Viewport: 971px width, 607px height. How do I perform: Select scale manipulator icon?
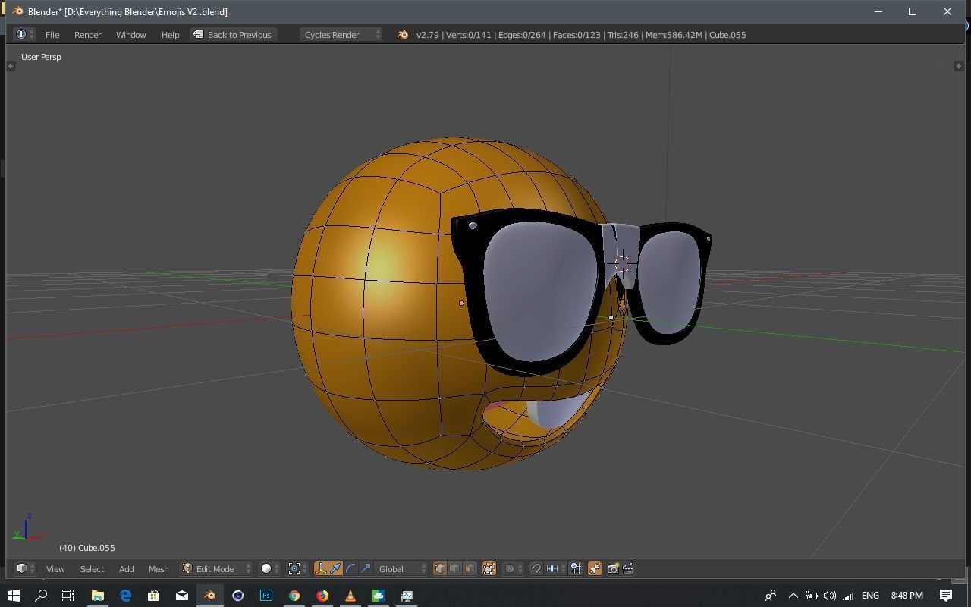pos(366,568)
